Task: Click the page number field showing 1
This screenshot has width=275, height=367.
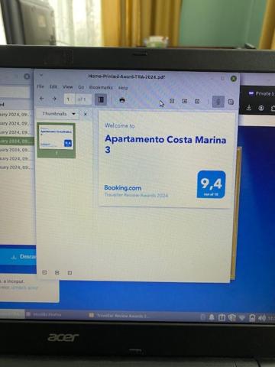Action: click(x=70, y=99)
